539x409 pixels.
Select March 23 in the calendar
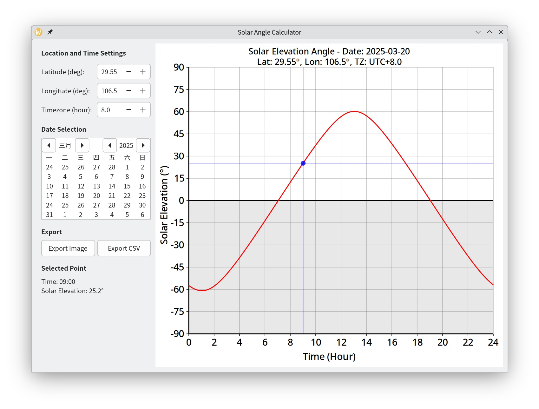pos(142,196)
